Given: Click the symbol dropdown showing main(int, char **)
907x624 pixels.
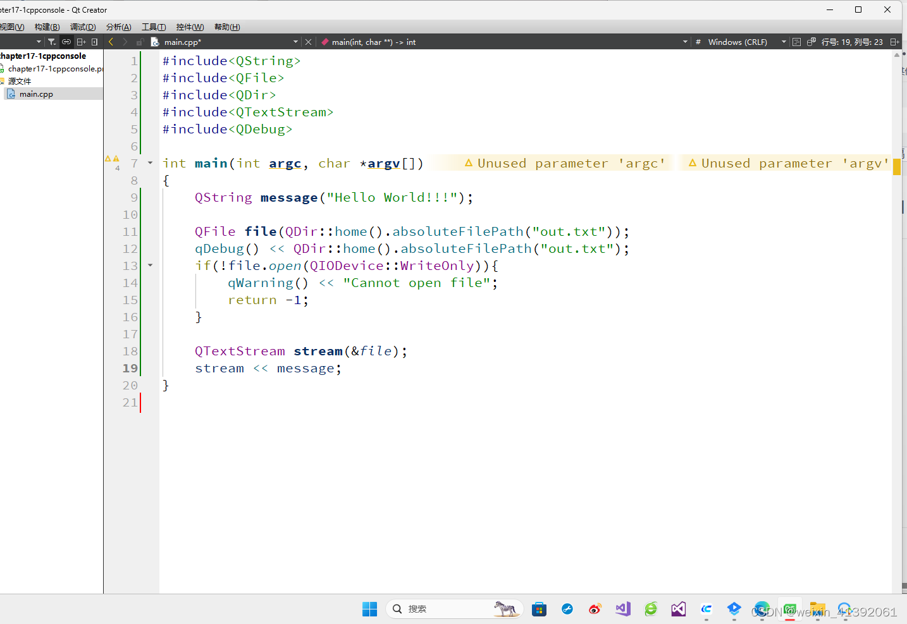Looking at the screenshot, I should [371, 42].
